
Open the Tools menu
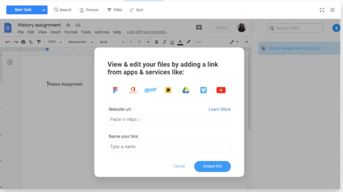click(86, 32)
